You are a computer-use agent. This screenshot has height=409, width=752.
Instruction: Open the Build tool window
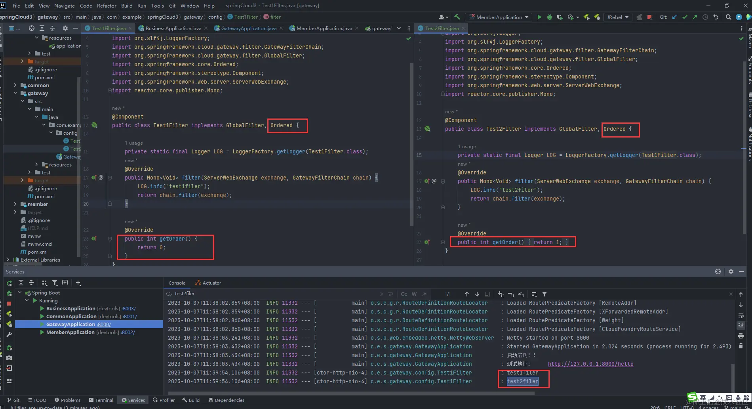coord(191,400)
